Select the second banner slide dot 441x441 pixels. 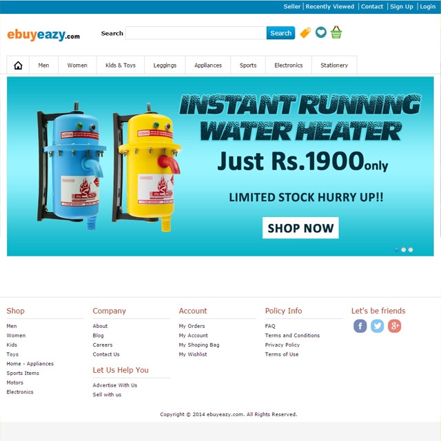[x=403, y=249]
